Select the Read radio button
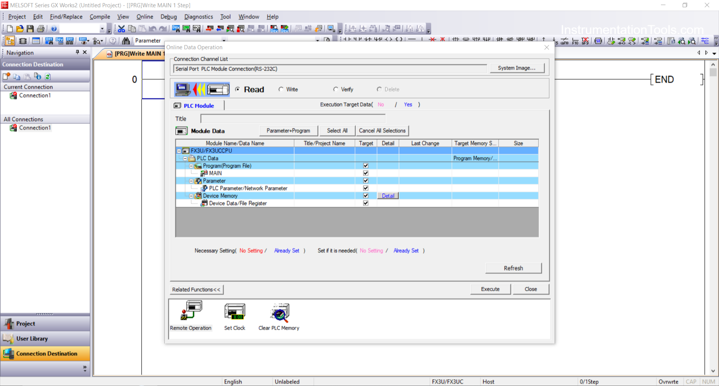 (237, 89)
